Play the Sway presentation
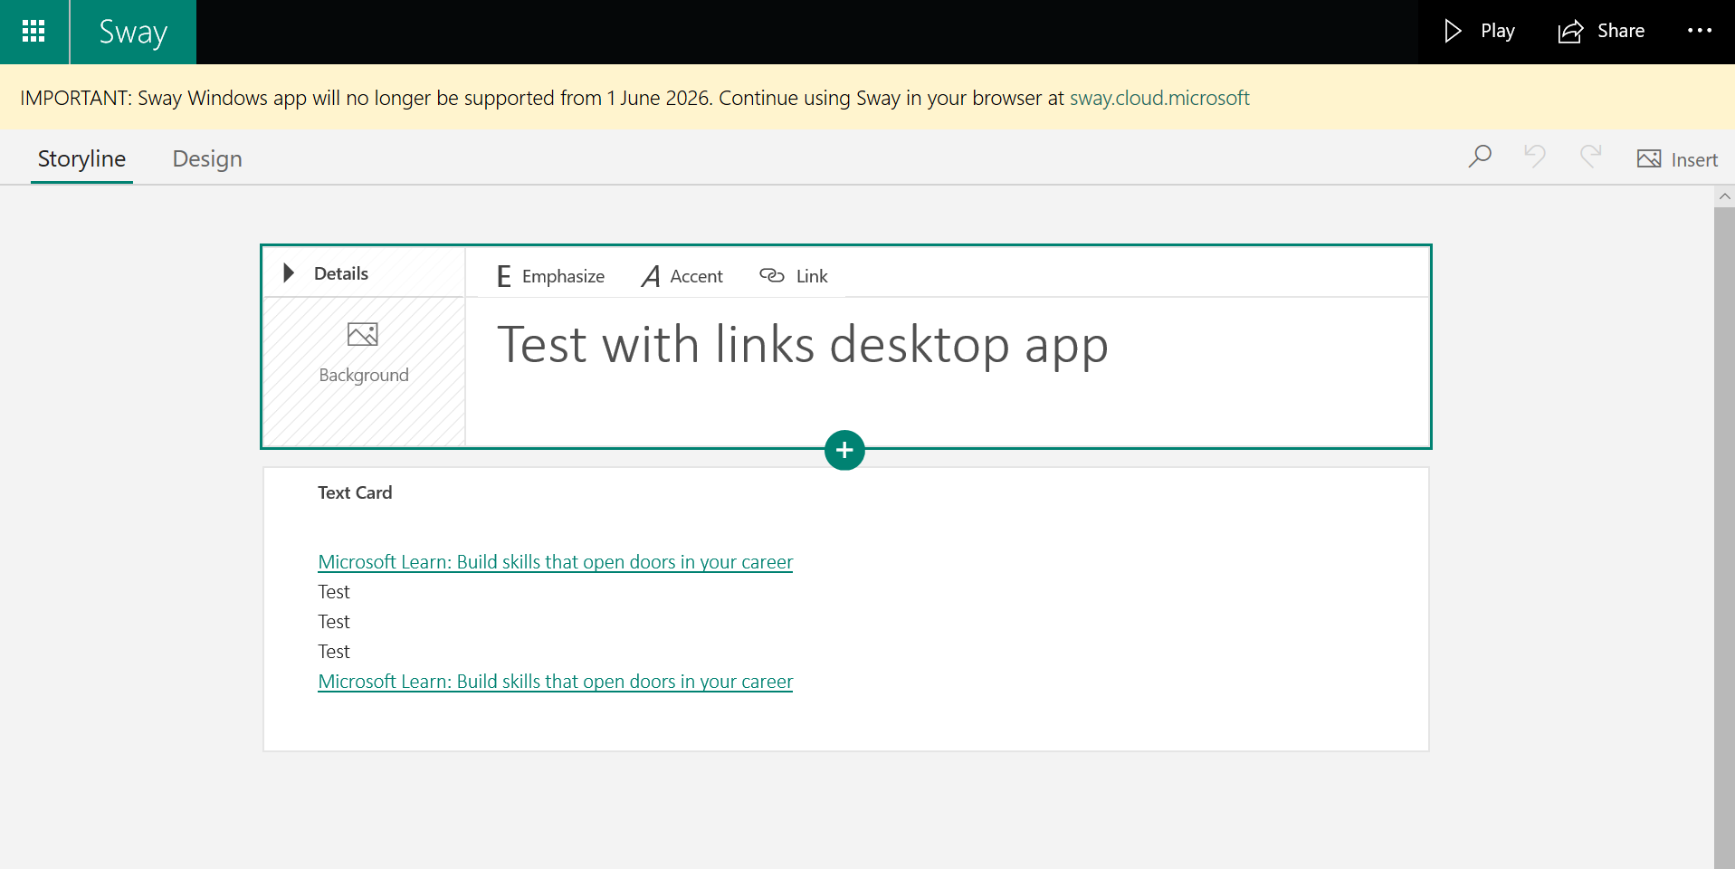The image size is (1735, 869). click(x=1479, y=32)
